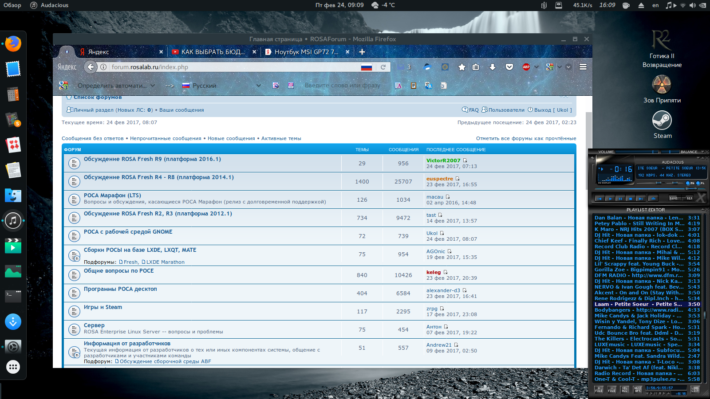Click Firefox back navigation button
Screen dimensions: 710x399
(x=91, y=67)
